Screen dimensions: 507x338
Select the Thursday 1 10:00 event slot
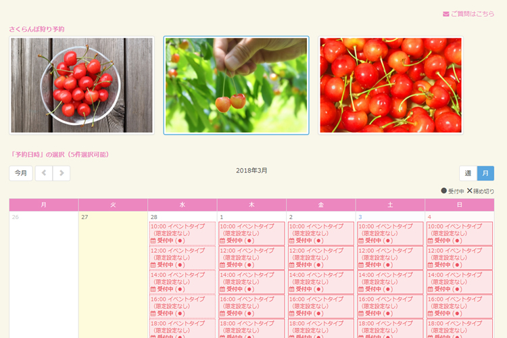pyautogui.click(x=251, y=233)
